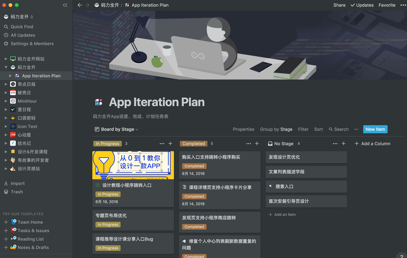Expand the 码力全开网站 tree item
This screenshot has height=258, width=407.
click(6, 59)
